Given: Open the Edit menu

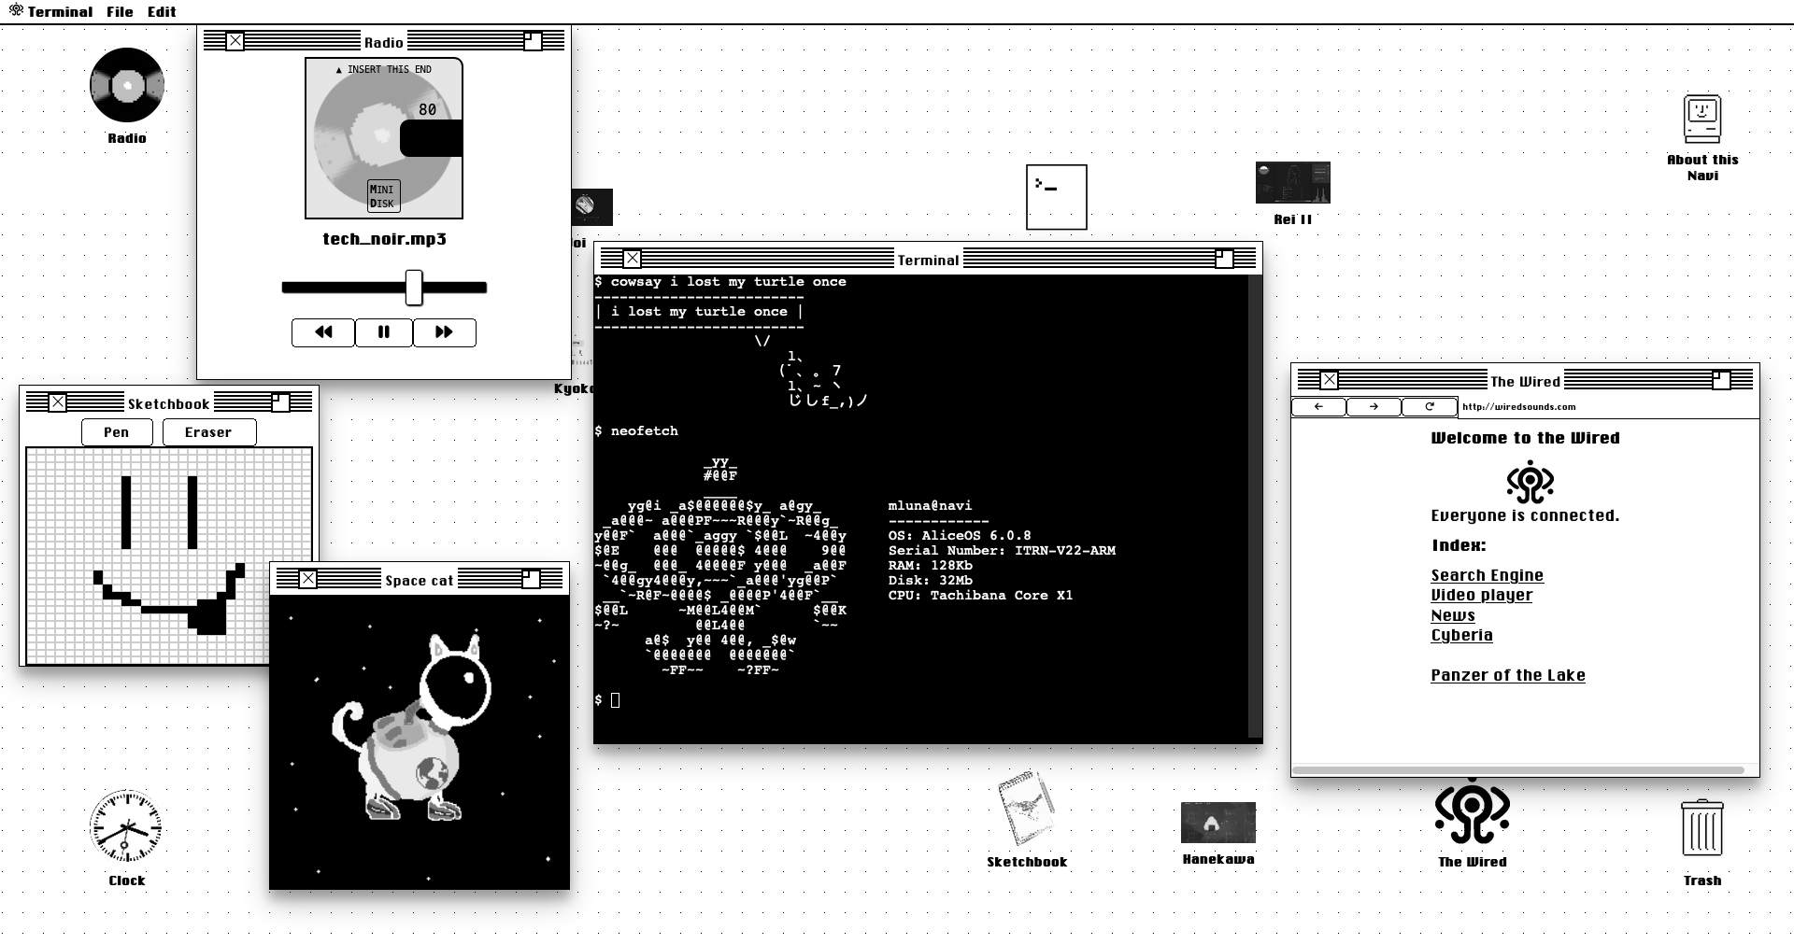Looking at the screenshot, I should pyautogui.click(x=162, y=12).
